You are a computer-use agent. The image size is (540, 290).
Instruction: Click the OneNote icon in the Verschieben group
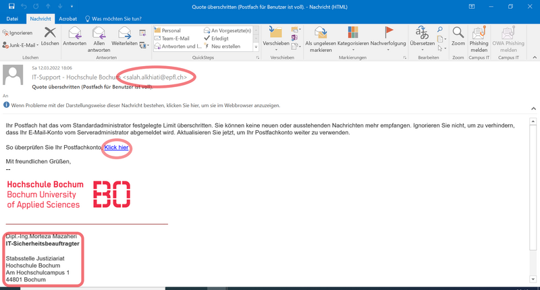pos(294,38)
